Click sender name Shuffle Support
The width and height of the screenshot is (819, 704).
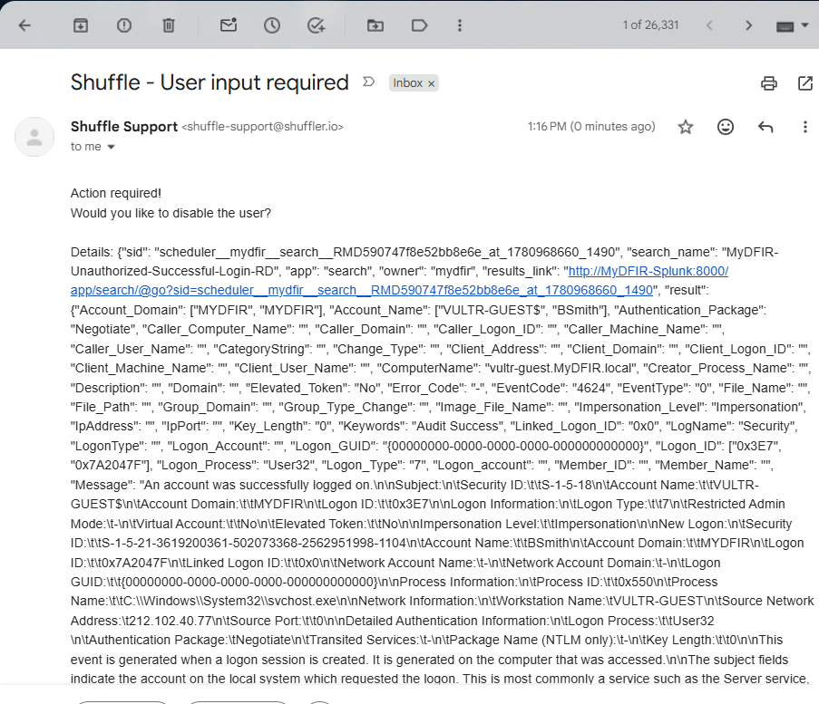124,126
